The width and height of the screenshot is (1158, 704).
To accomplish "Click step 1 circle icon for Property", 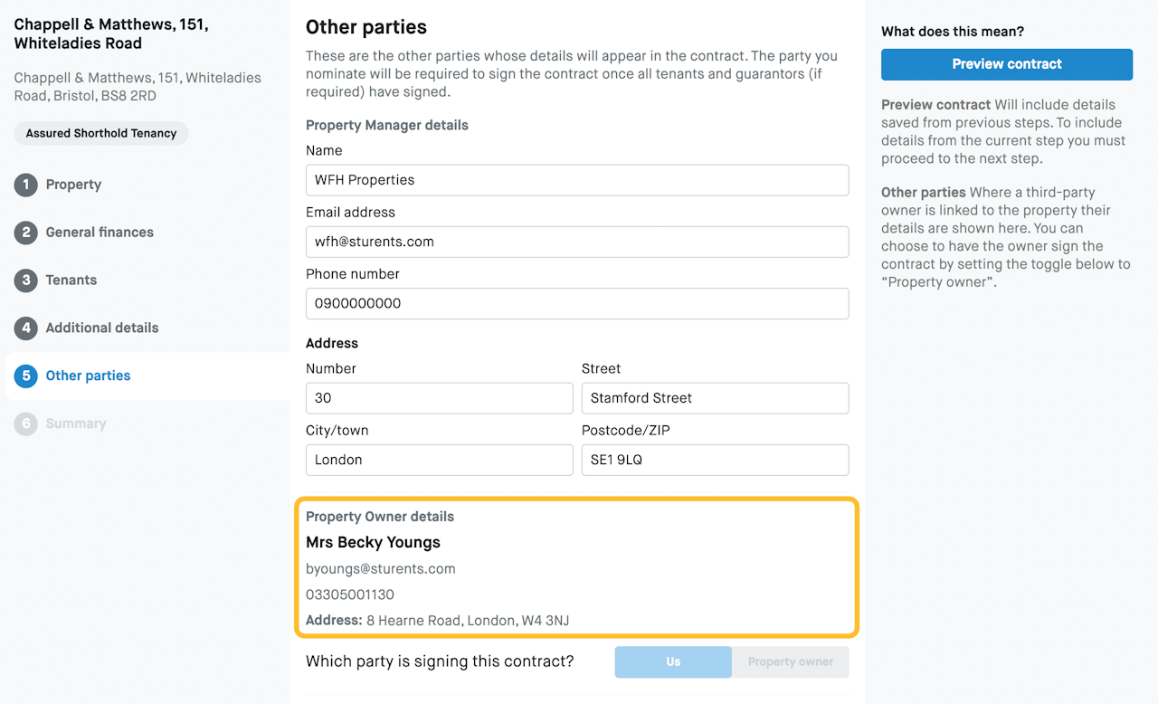I will click(25, 185).
